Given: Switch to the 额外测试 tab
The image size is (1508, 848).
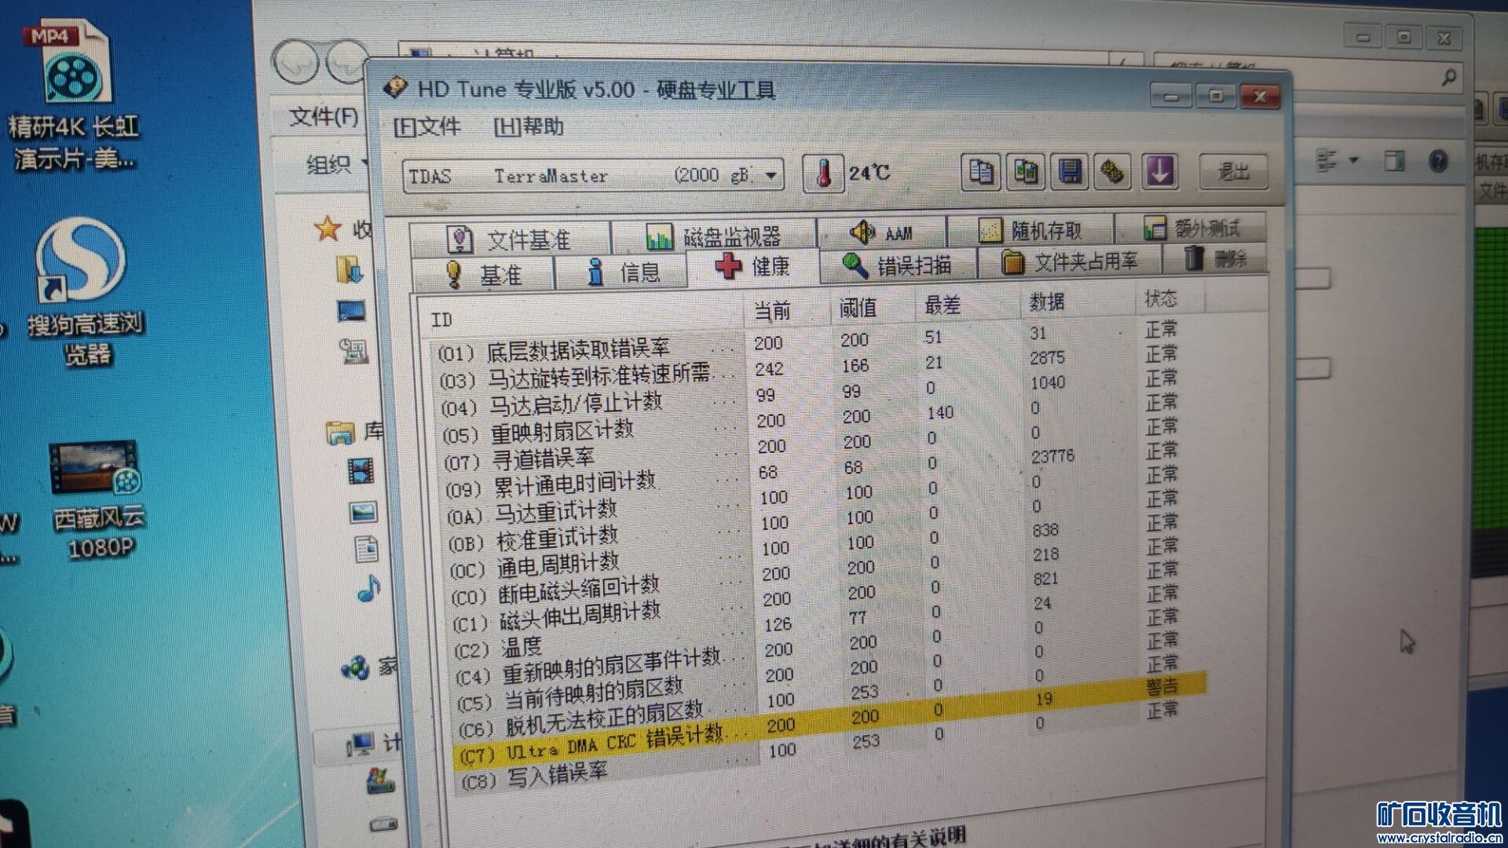Looking at the screenshot, I should coord(1191,228).
